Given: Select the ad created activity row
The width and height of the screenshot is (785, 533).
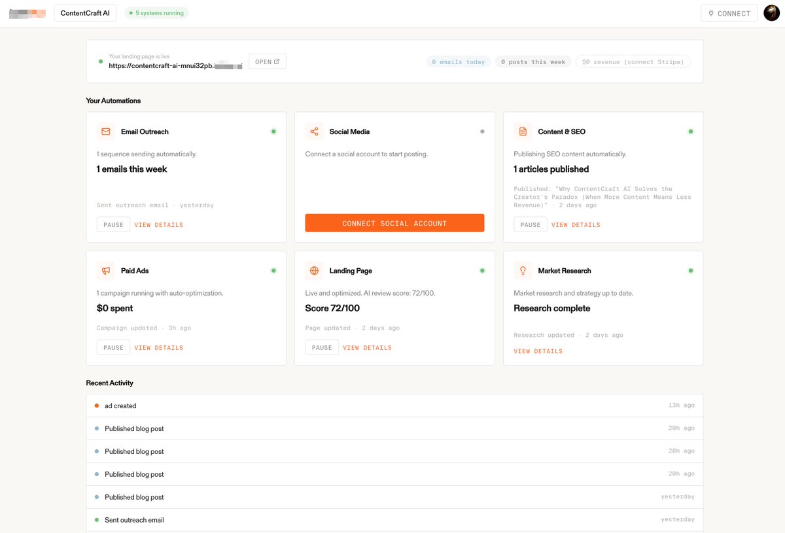Looking at the screenshot, I should click(394, 405).
